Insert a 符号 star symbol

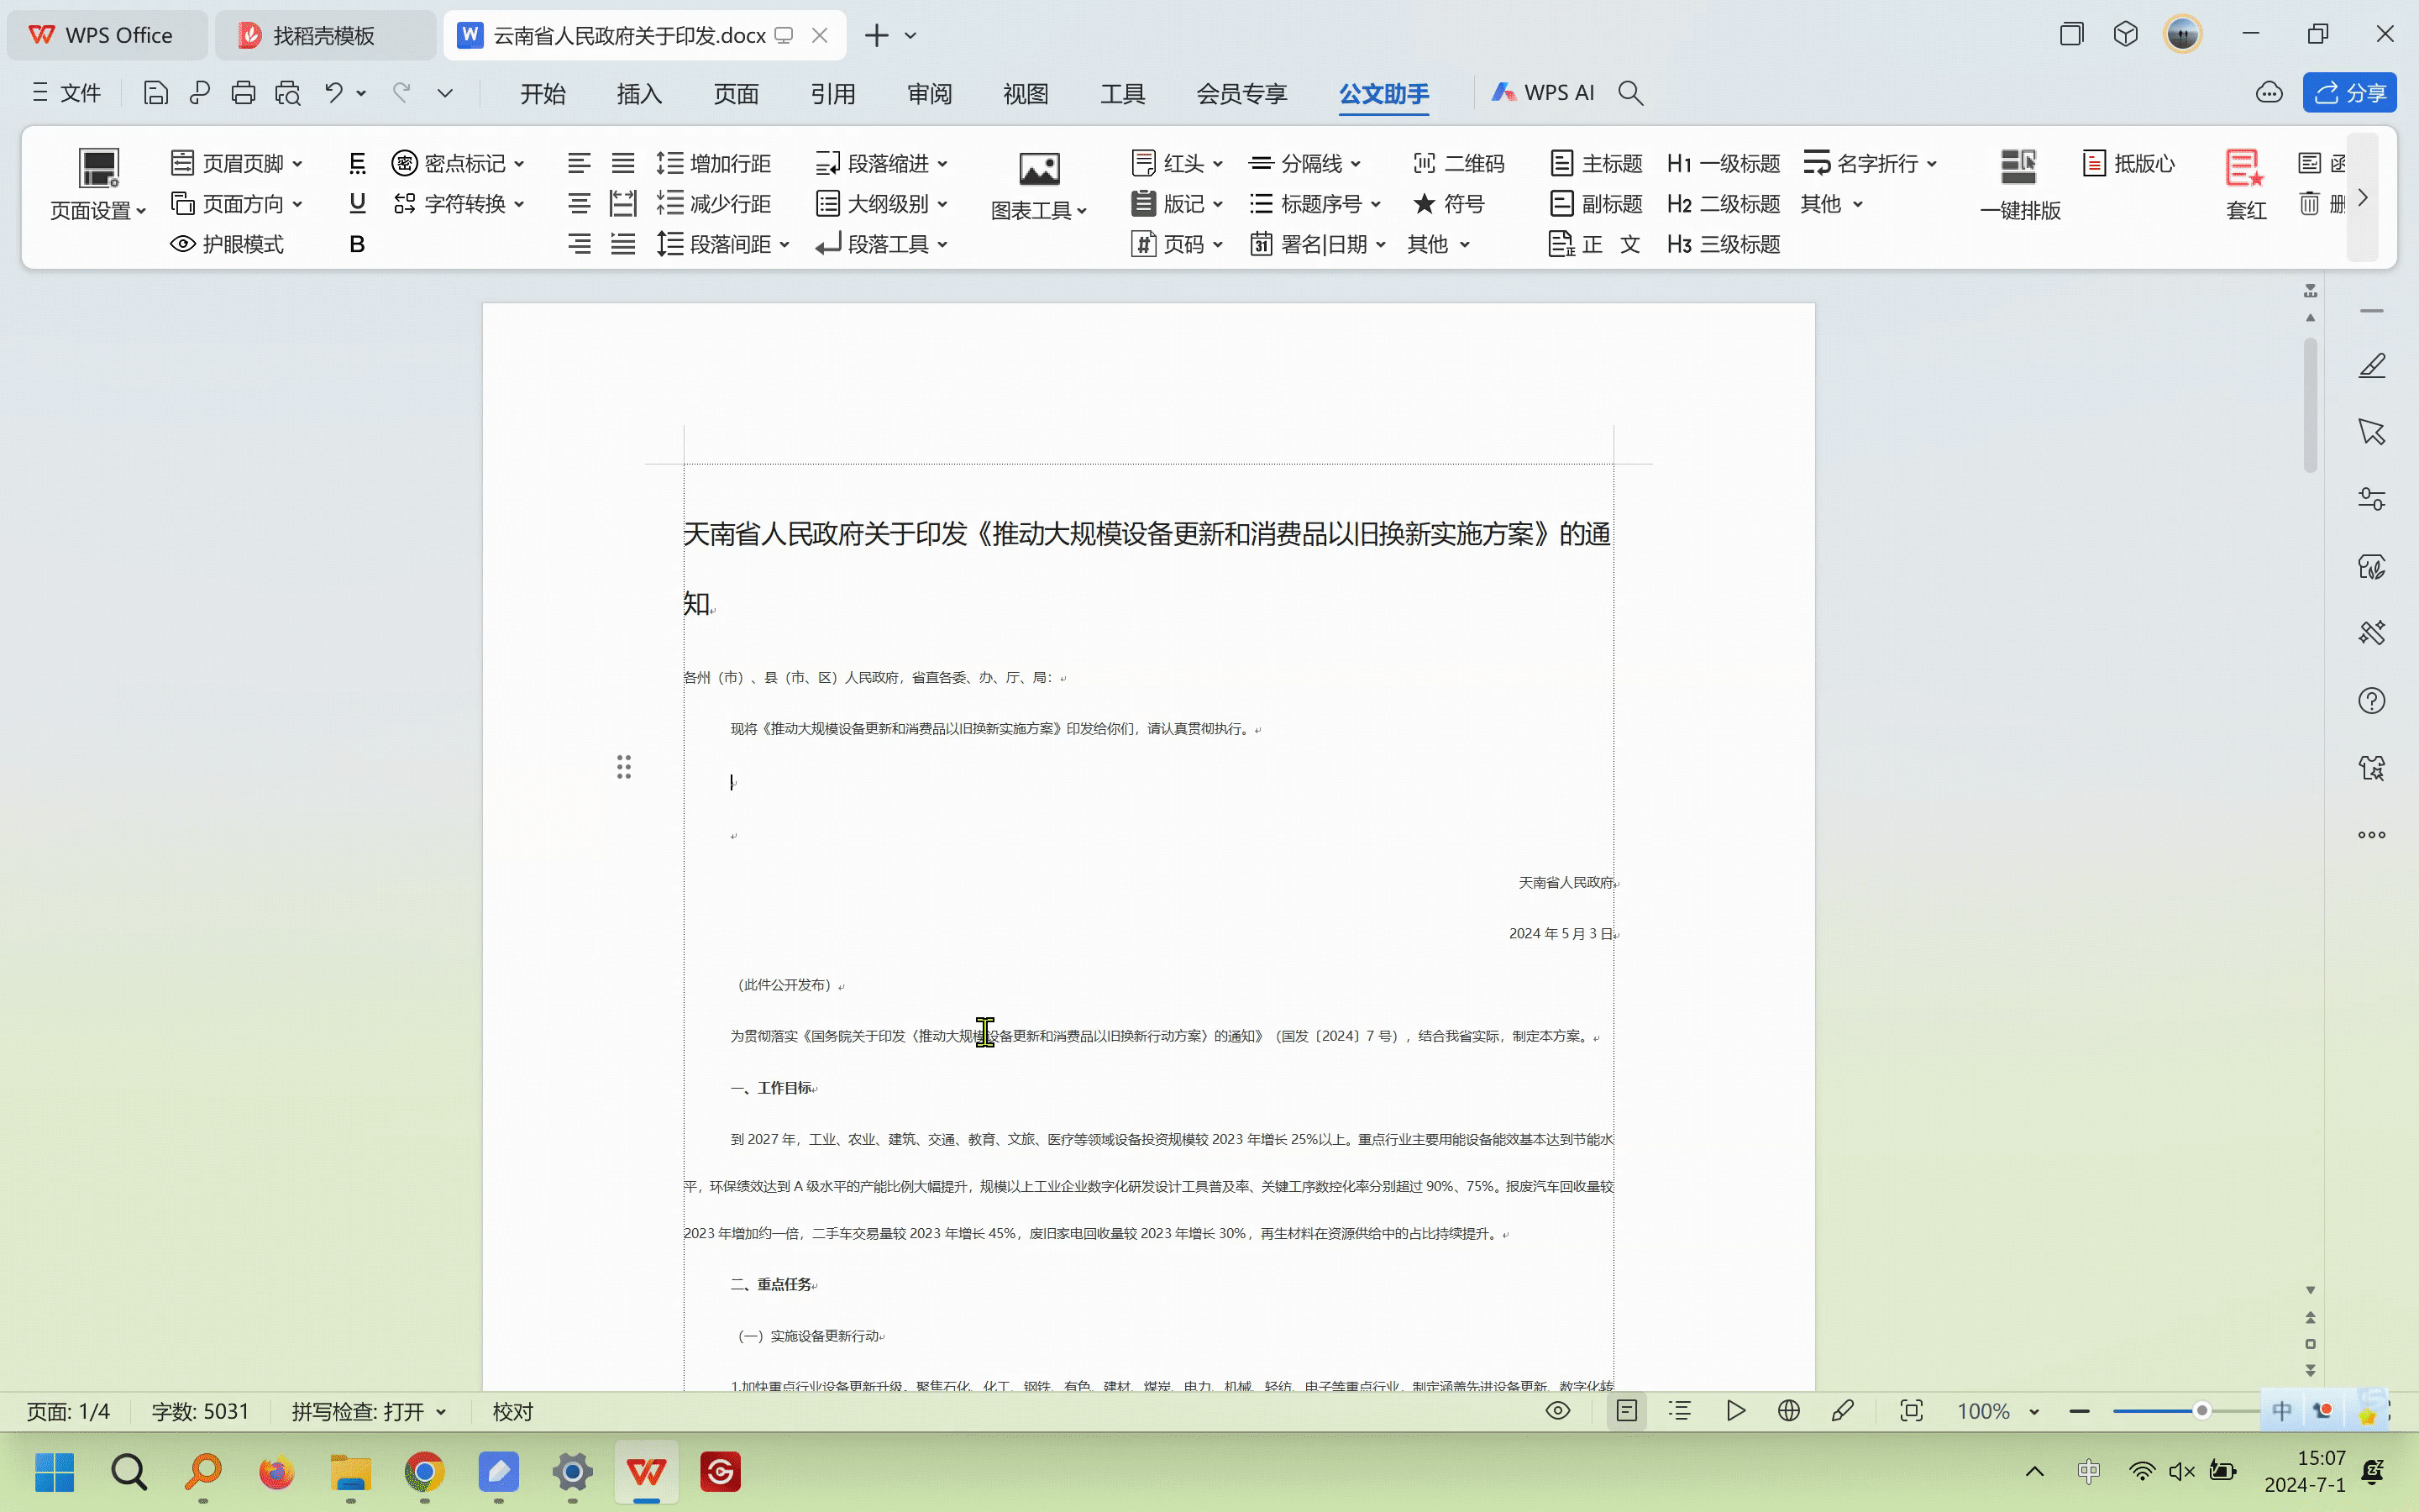(1424, 204)
